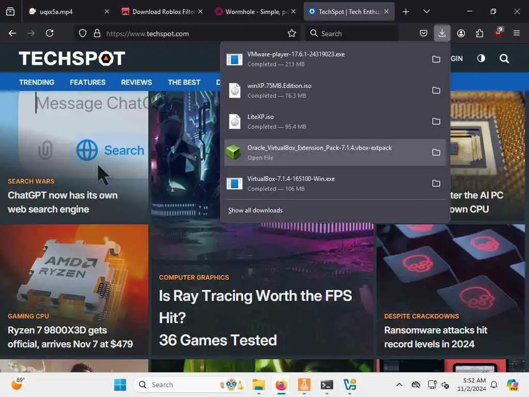Open the TechSpot site search icon
529x397 pixels.
point(504,58)
